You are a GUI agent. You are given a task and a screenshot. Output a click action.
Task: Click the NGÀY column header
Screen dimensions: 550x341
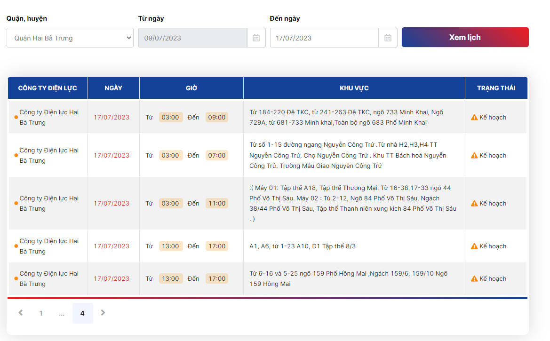pyautogui.click(x=113, y=88)
